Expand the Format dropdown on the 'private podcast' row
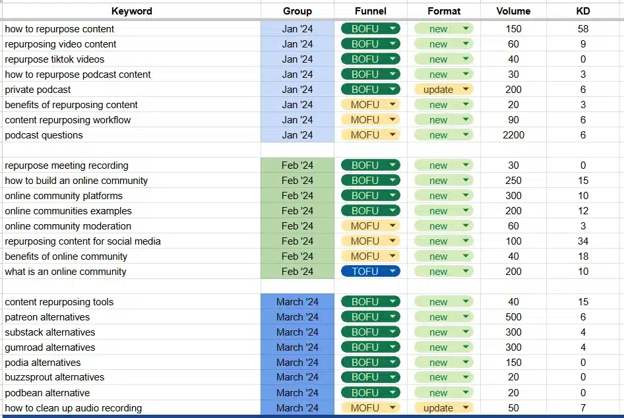Screen dimensions: 624x418 click(443, 89)
